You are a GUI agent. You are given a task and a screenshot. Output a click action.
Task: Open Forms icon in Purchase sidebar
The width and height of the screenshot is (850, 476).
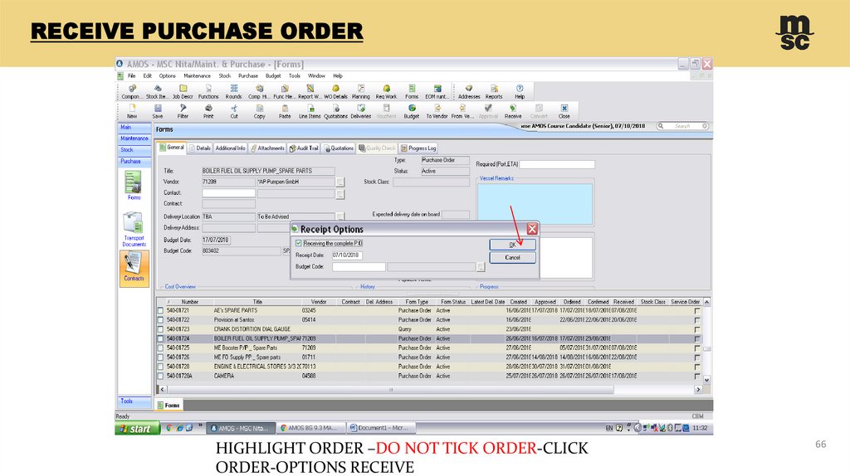pos(134,185)
